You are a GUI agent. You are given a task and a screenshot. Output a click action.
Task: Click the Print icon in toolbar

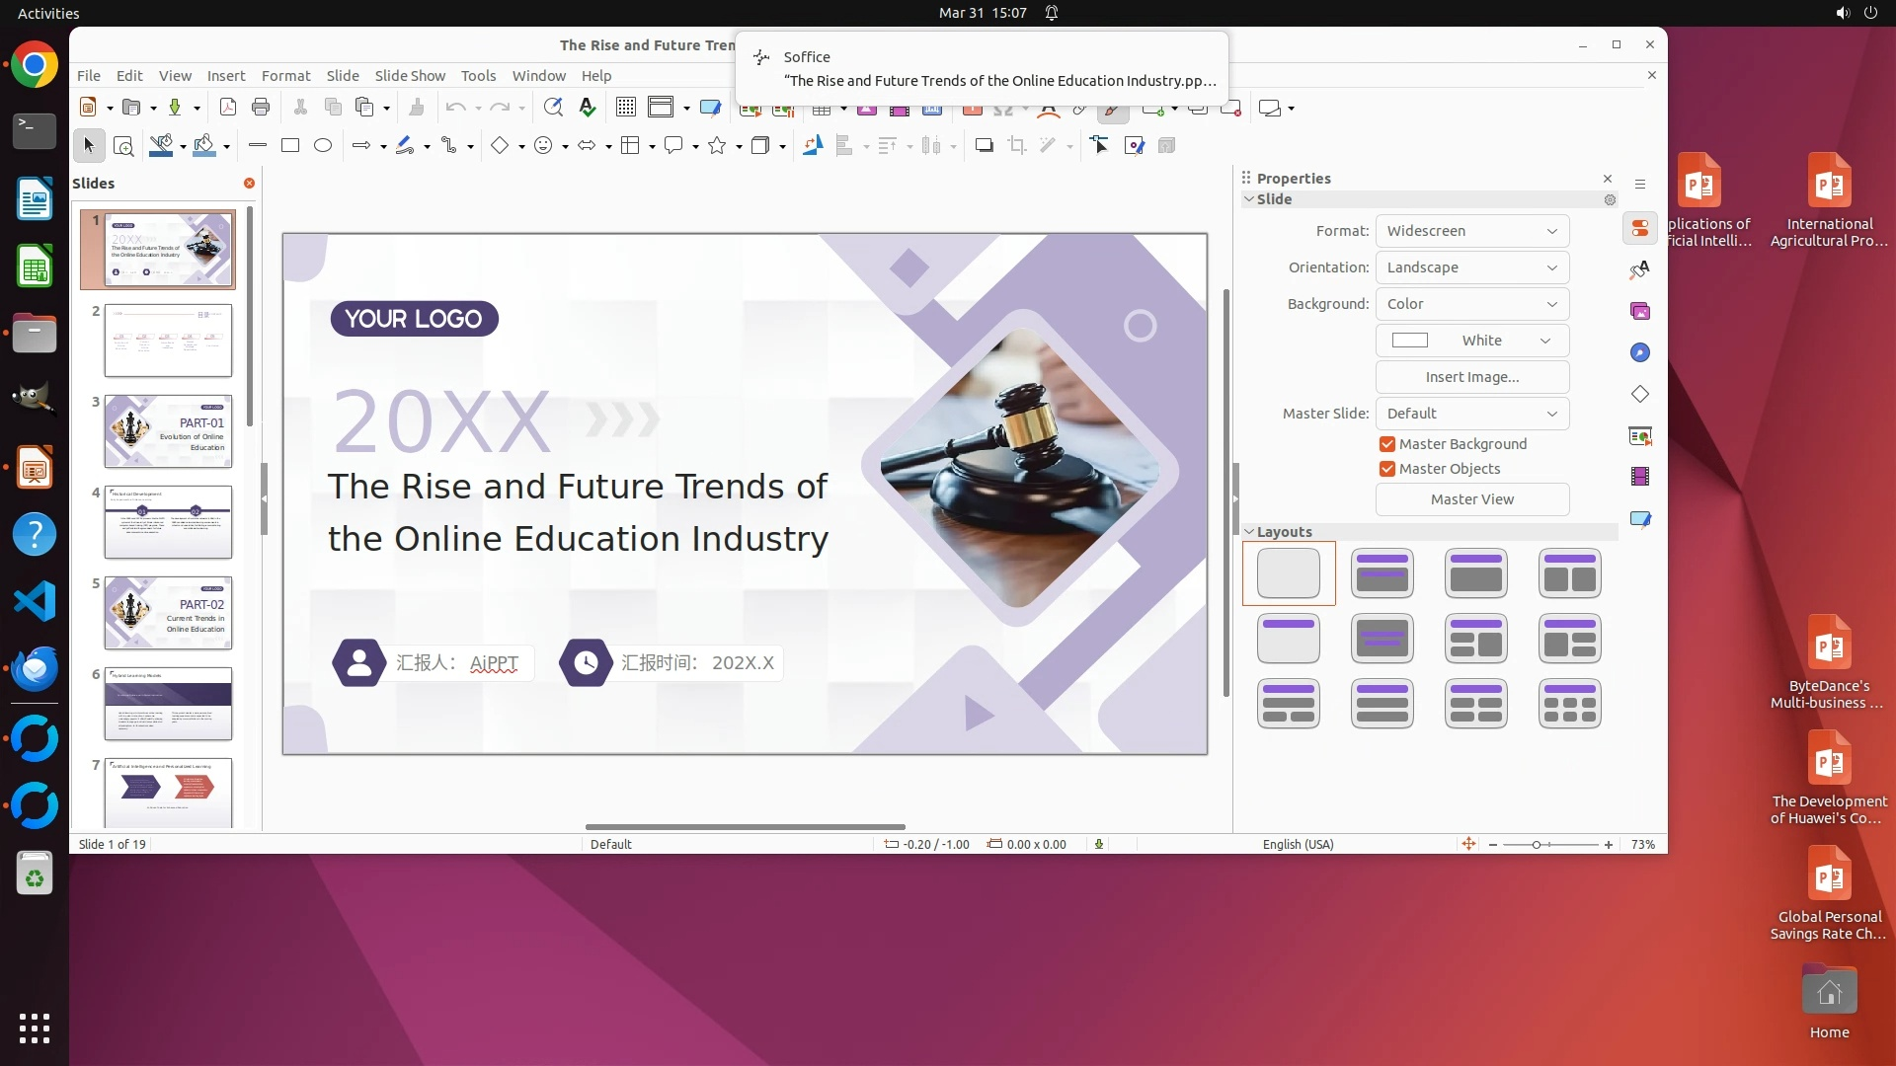(x=261, y=108)
